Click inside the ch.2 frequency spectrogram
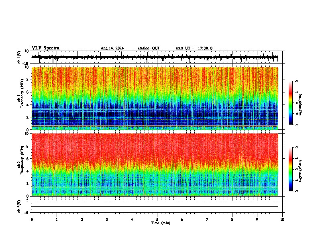This screenshot has height=246, width=318. click(155, 165)
